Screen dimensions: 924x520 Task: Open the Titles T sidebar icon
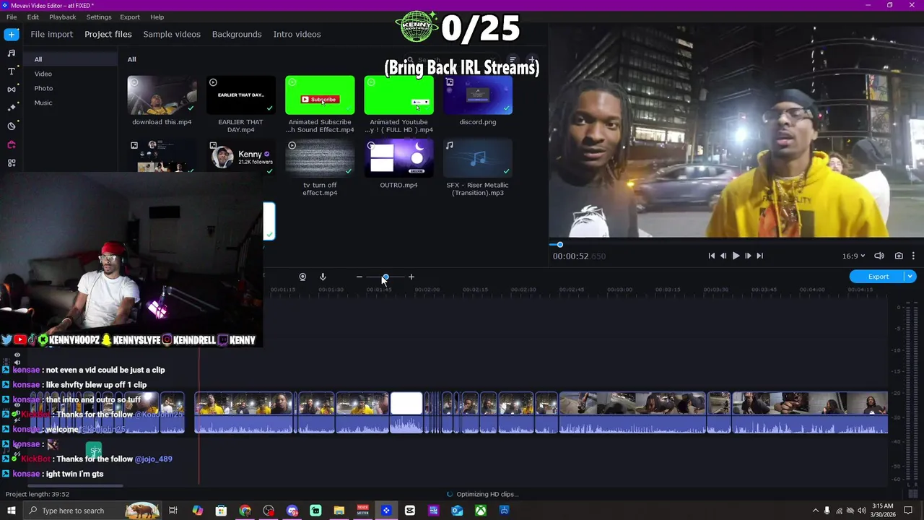tap(11, 71)
